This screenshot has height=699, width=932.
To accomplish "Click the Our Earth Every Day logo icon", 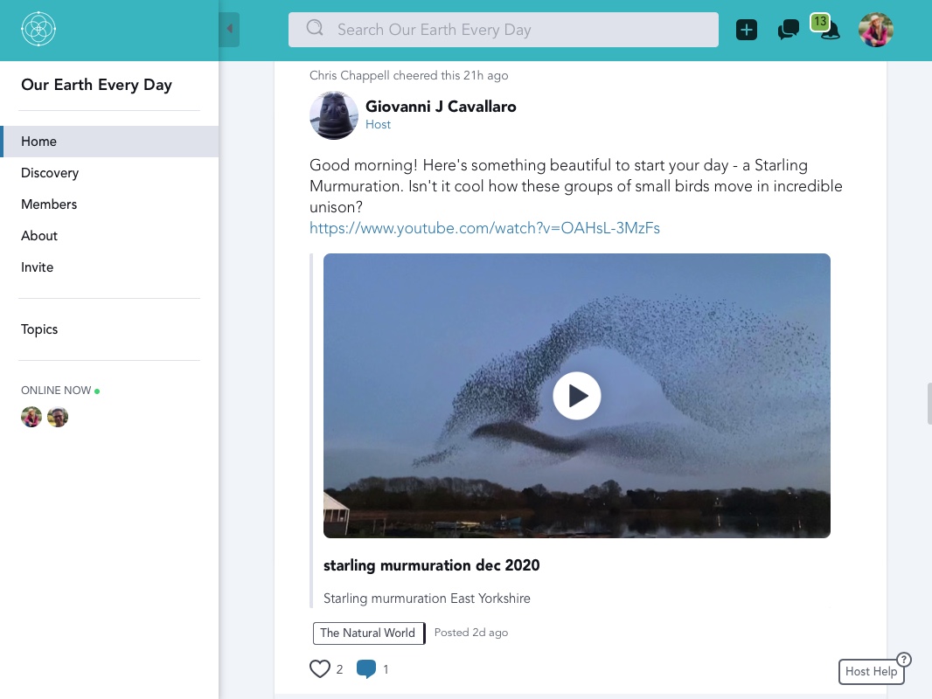I will pyautogui.click(x=38, y=29).
